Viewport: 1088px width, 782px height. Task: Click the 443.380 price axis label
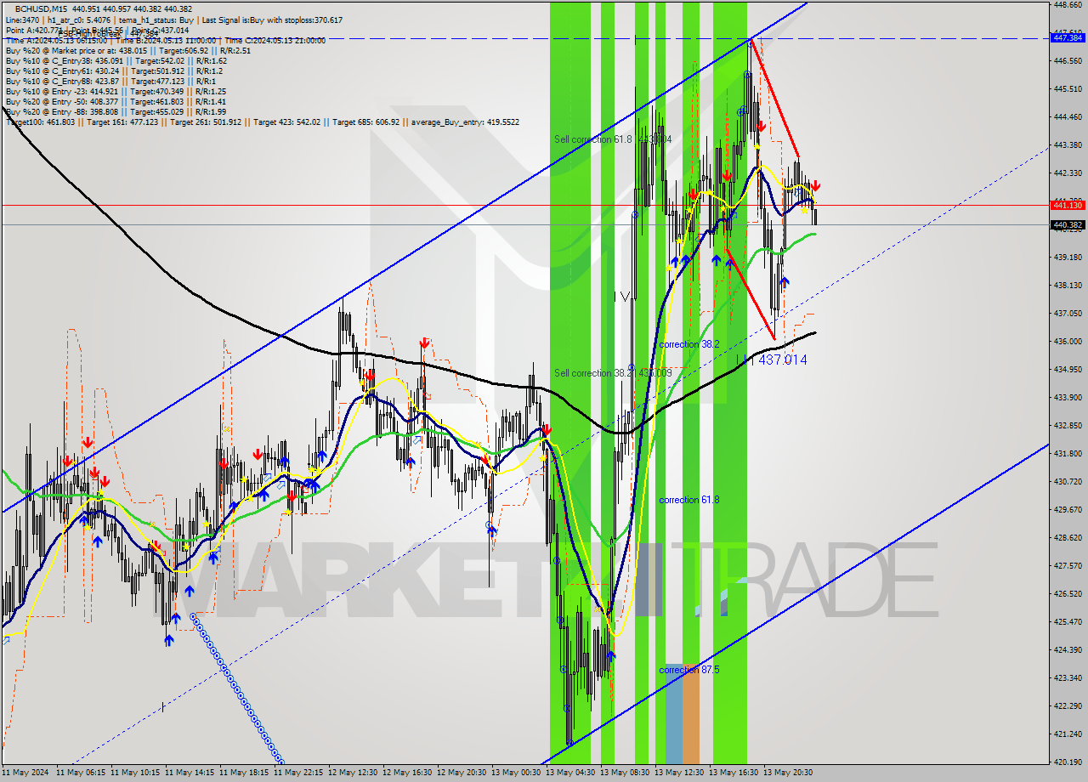coord(1069,144)
